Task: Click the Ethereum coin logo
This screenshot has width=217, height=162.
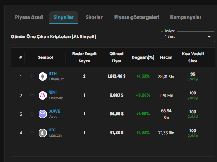Action: (43, 76)
